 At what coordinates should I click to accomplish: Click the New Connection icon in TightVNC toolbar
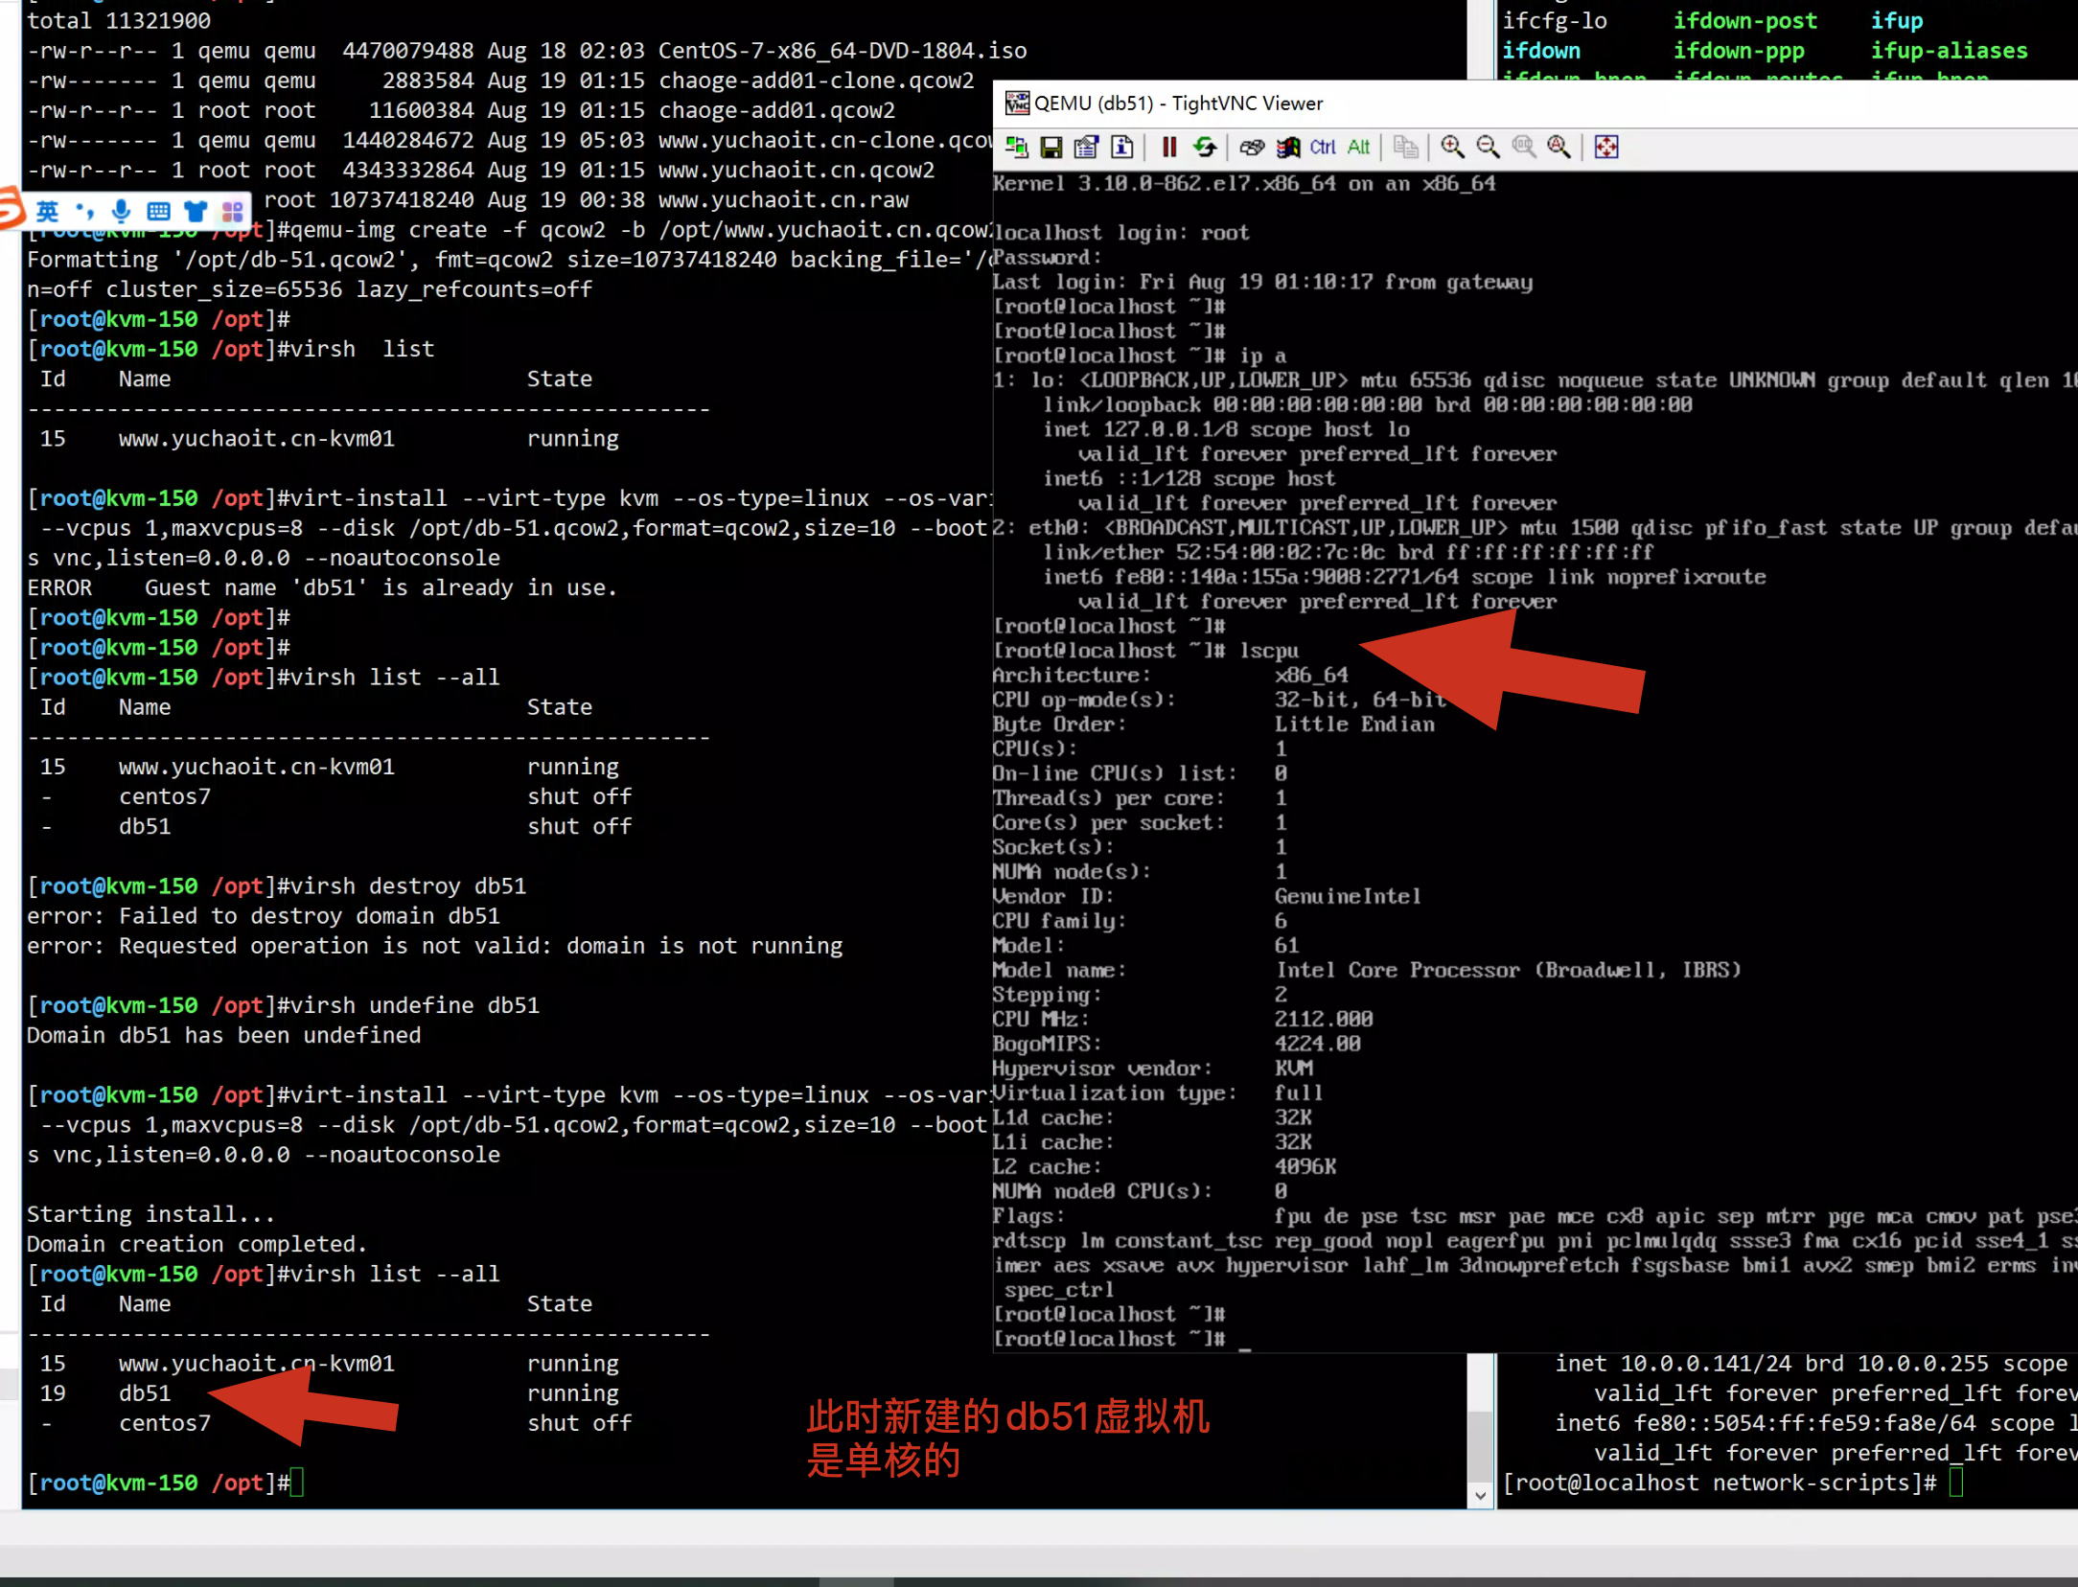[1016, 147]
